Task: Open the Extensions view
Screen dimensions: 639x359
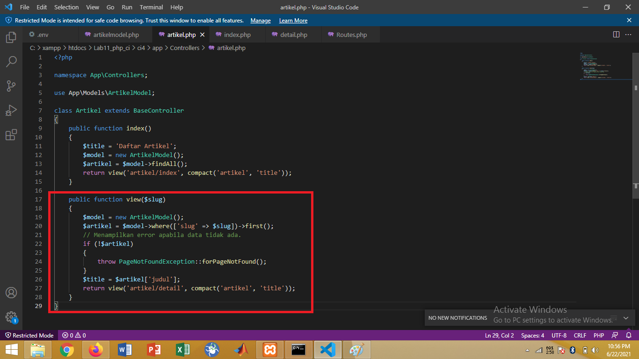Action: pyautogui.click(x=11, y=135)
